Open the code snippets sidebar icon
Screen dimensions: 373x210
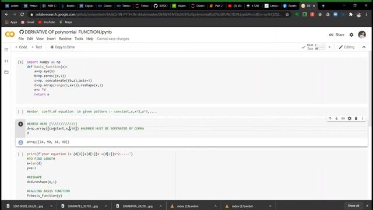6,61
